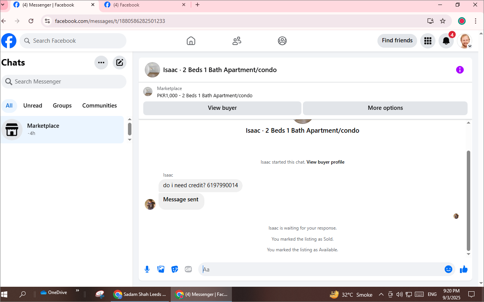The height and width of the screenshot is (302, 484).
Task: Click the small Marketplace listing thumbnail
Action: coord(148,92)
